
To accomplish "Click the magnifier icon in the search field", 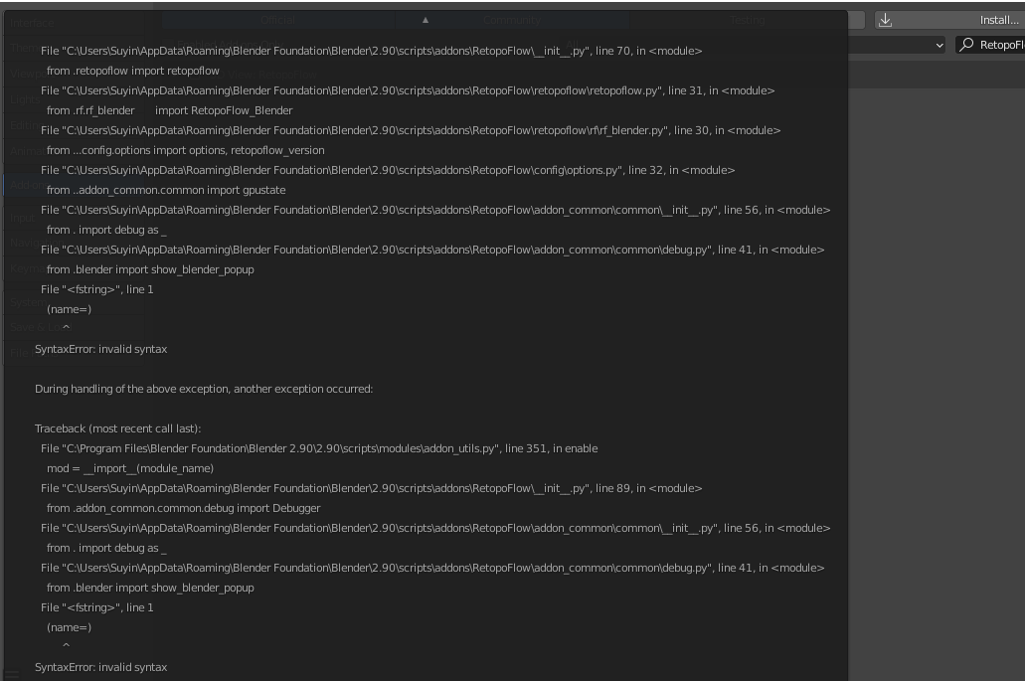I will coord(967,45).
